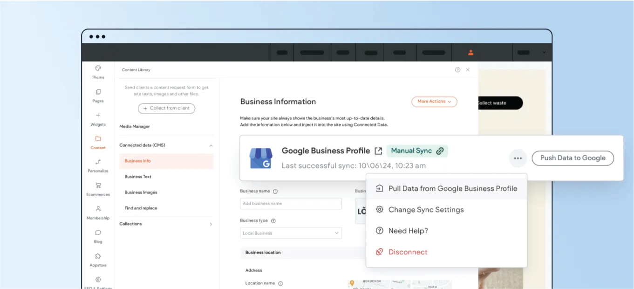This screenshot has width=634, height=289.
Task: Open the Ecommerce cart icon
Action: point(98,186)
